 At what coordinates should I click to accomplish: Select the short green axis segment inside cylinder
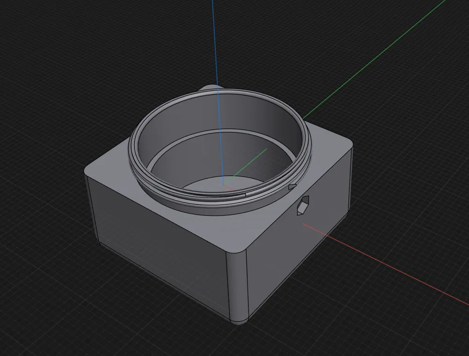click(x=246, y=166)
